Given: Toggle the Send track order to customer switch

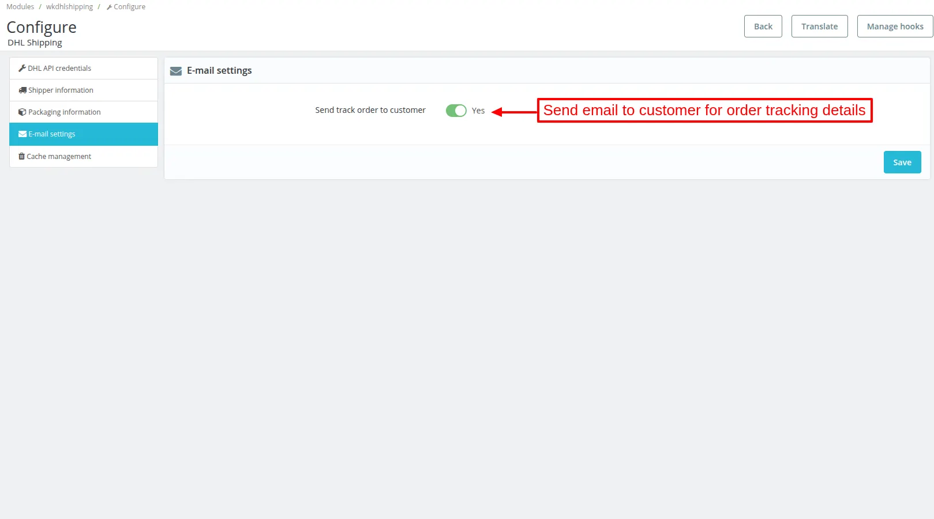Looking at the screenshot, I should (456, 111).
